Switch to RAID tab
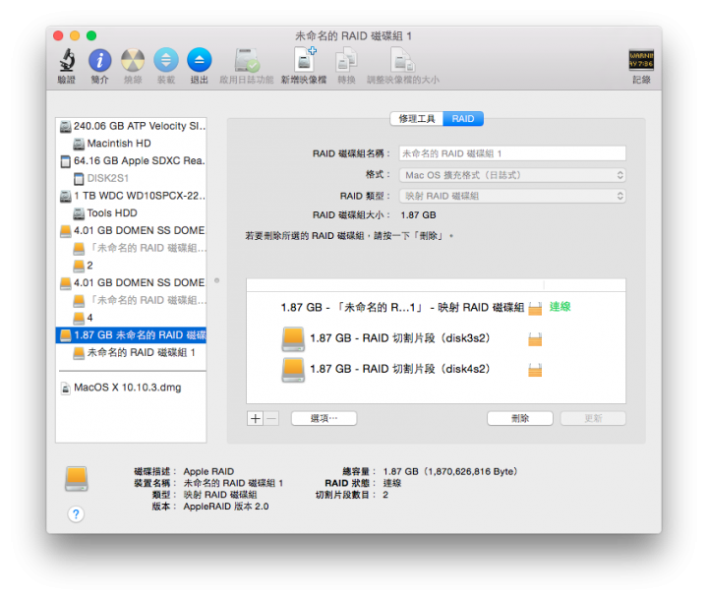708x600 pixels. coord(463,119)
